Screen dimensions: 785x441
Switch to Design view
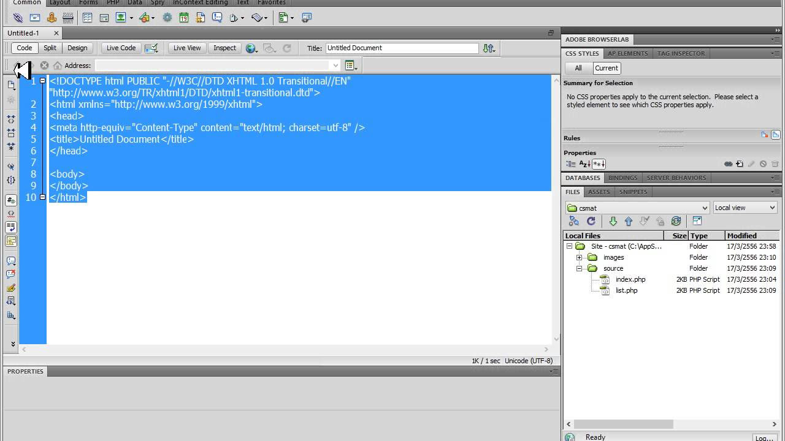77,48
